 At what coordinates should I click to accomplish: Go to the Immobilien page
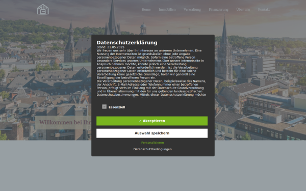pyautogui.click(x=167, y=9)
